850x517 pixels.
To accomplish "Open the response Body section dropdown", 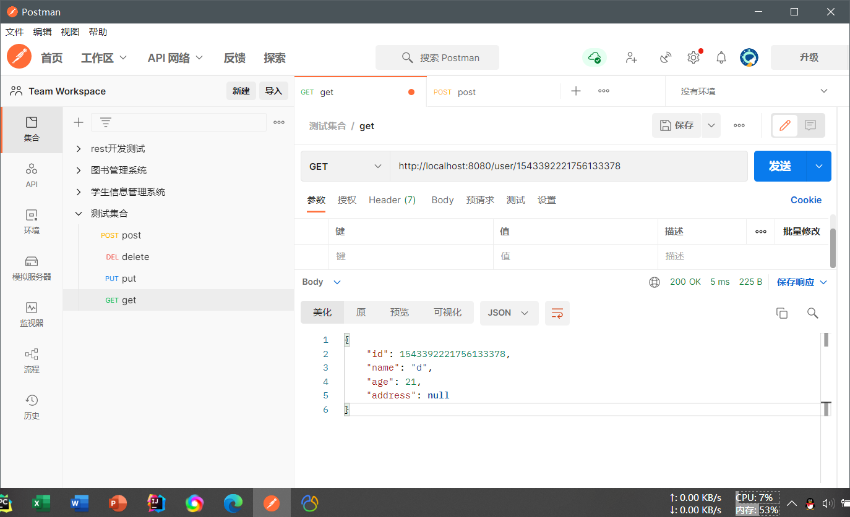I will (321, 282).
